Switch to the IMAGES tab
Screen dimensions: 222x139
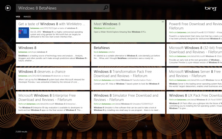(x=27, y=17)
